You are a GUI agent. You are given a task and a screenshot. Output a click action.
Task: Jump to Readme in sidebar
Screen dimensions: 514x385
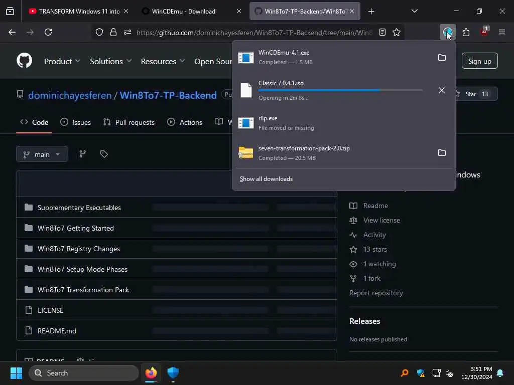tap(369, 206)
